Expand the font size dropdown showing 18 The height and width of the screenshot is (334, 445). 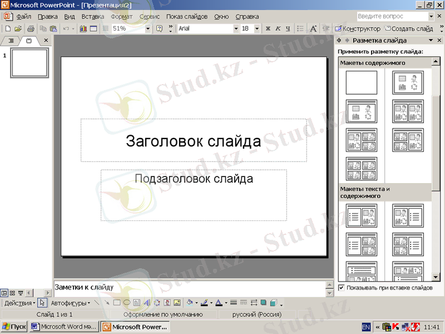click(x=257, y=28)
